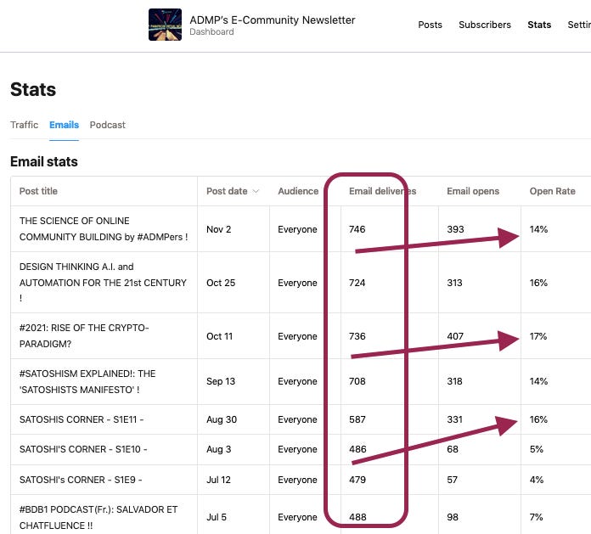Click deliveries value 587
Image resolution: width=591 pixels, height=534 pixels.
(x=357, y=419)
